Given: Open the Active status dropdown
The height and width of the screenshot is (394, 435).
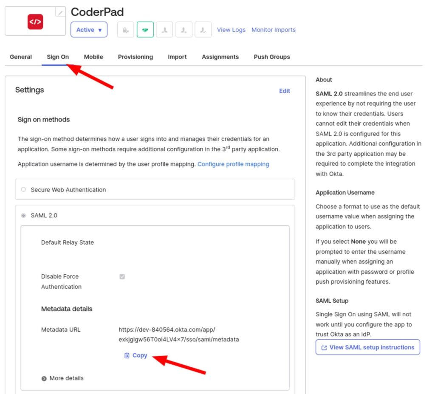Looking at the screenshot, I should click(89, 30).
